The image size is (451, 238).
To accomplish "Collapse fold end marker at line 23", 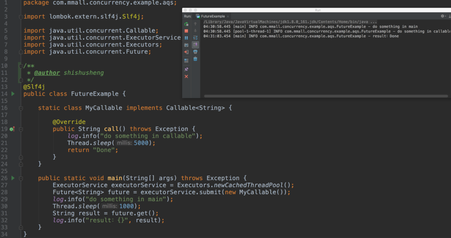I will [x=21, y=157].
